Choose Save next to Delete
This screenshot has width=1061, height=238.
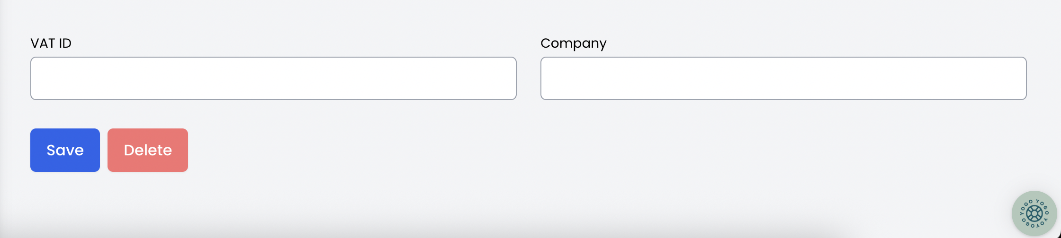(x=65, y=150)
